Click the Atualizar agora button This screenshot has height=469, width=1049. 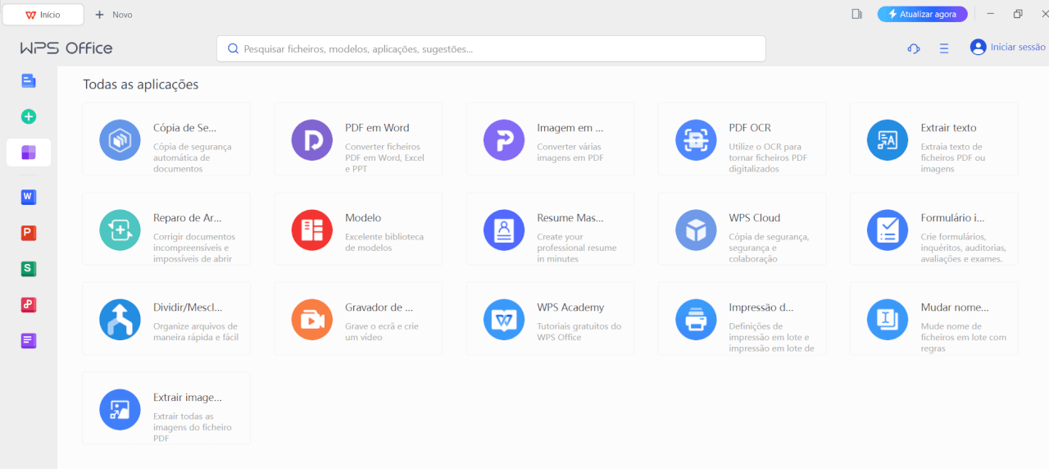pyautogui.click(x=922, y=14)
